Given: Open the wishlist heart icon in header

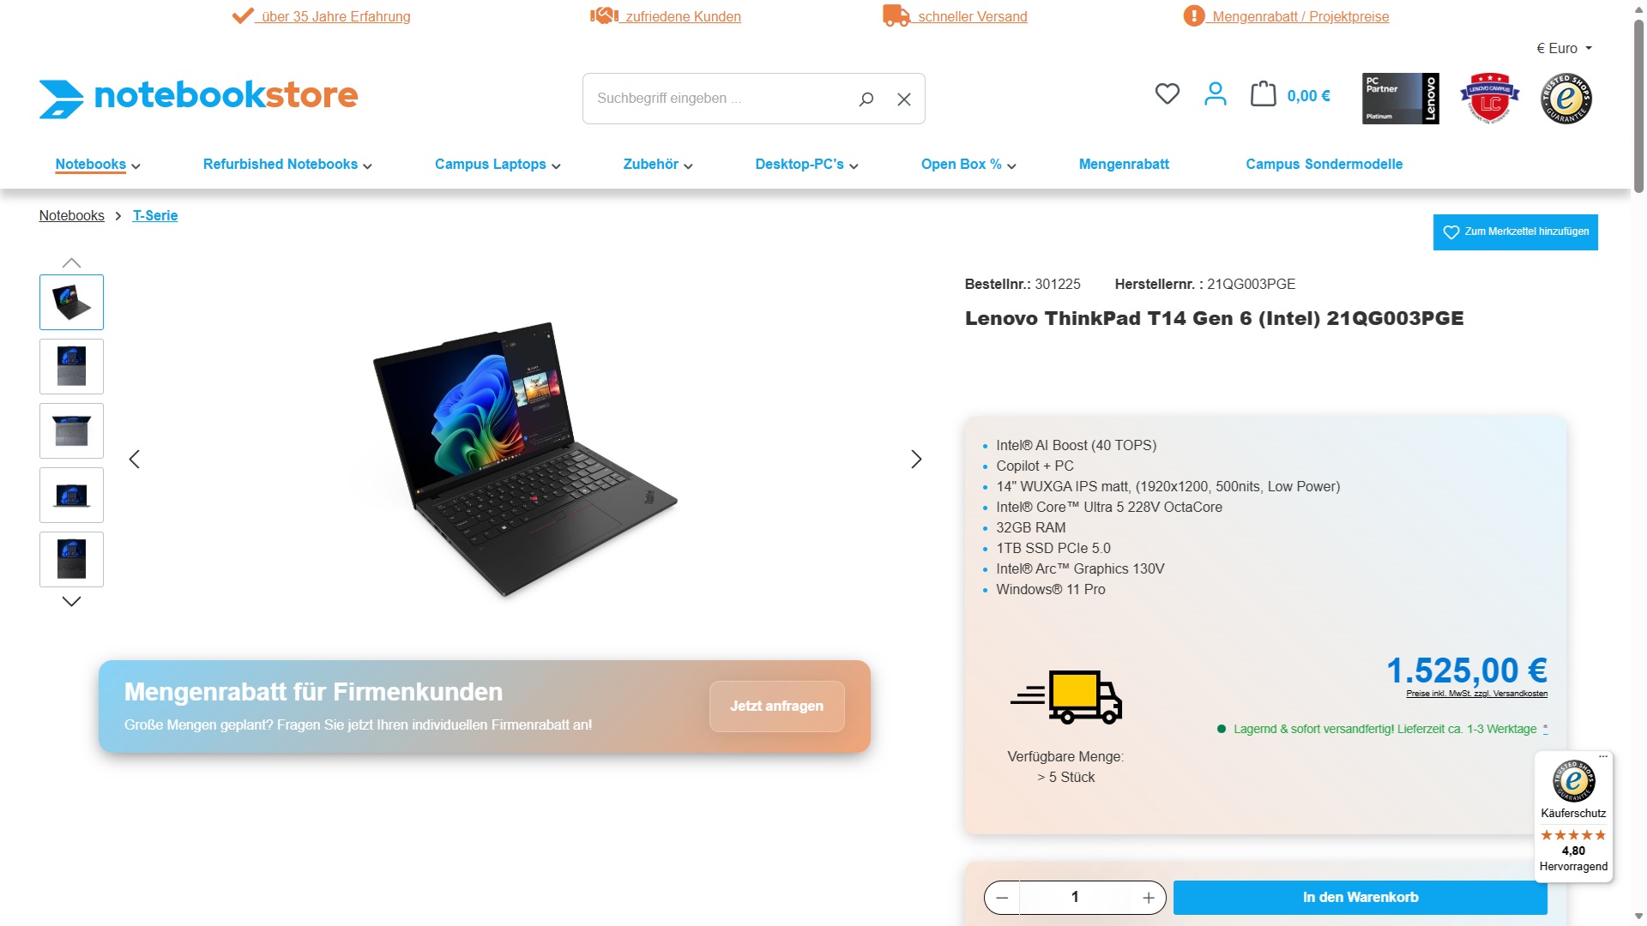Looking at the screenshot, I should 1167,93.
